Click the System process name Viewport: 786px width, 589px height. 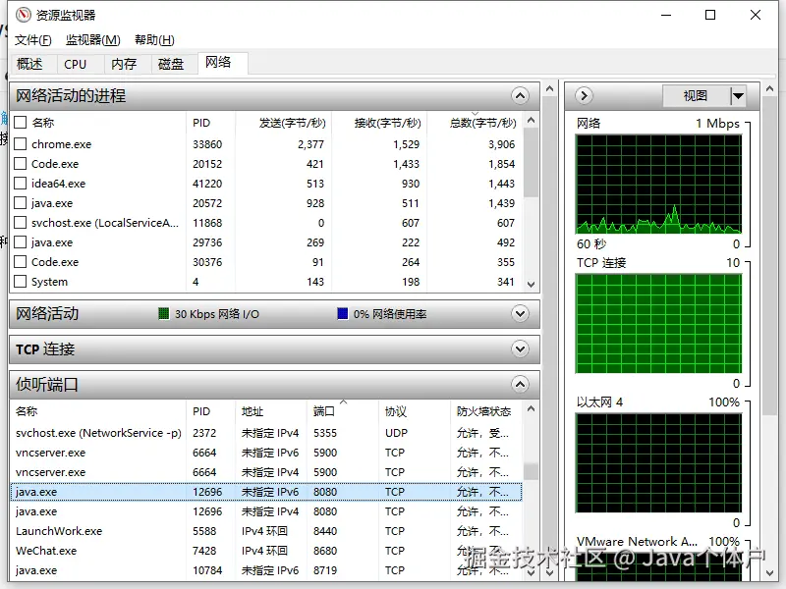(x=49, y=282)
